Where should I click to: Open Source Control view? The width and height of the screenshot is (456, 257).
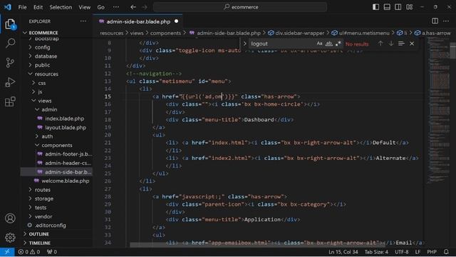tap(10, 63)
